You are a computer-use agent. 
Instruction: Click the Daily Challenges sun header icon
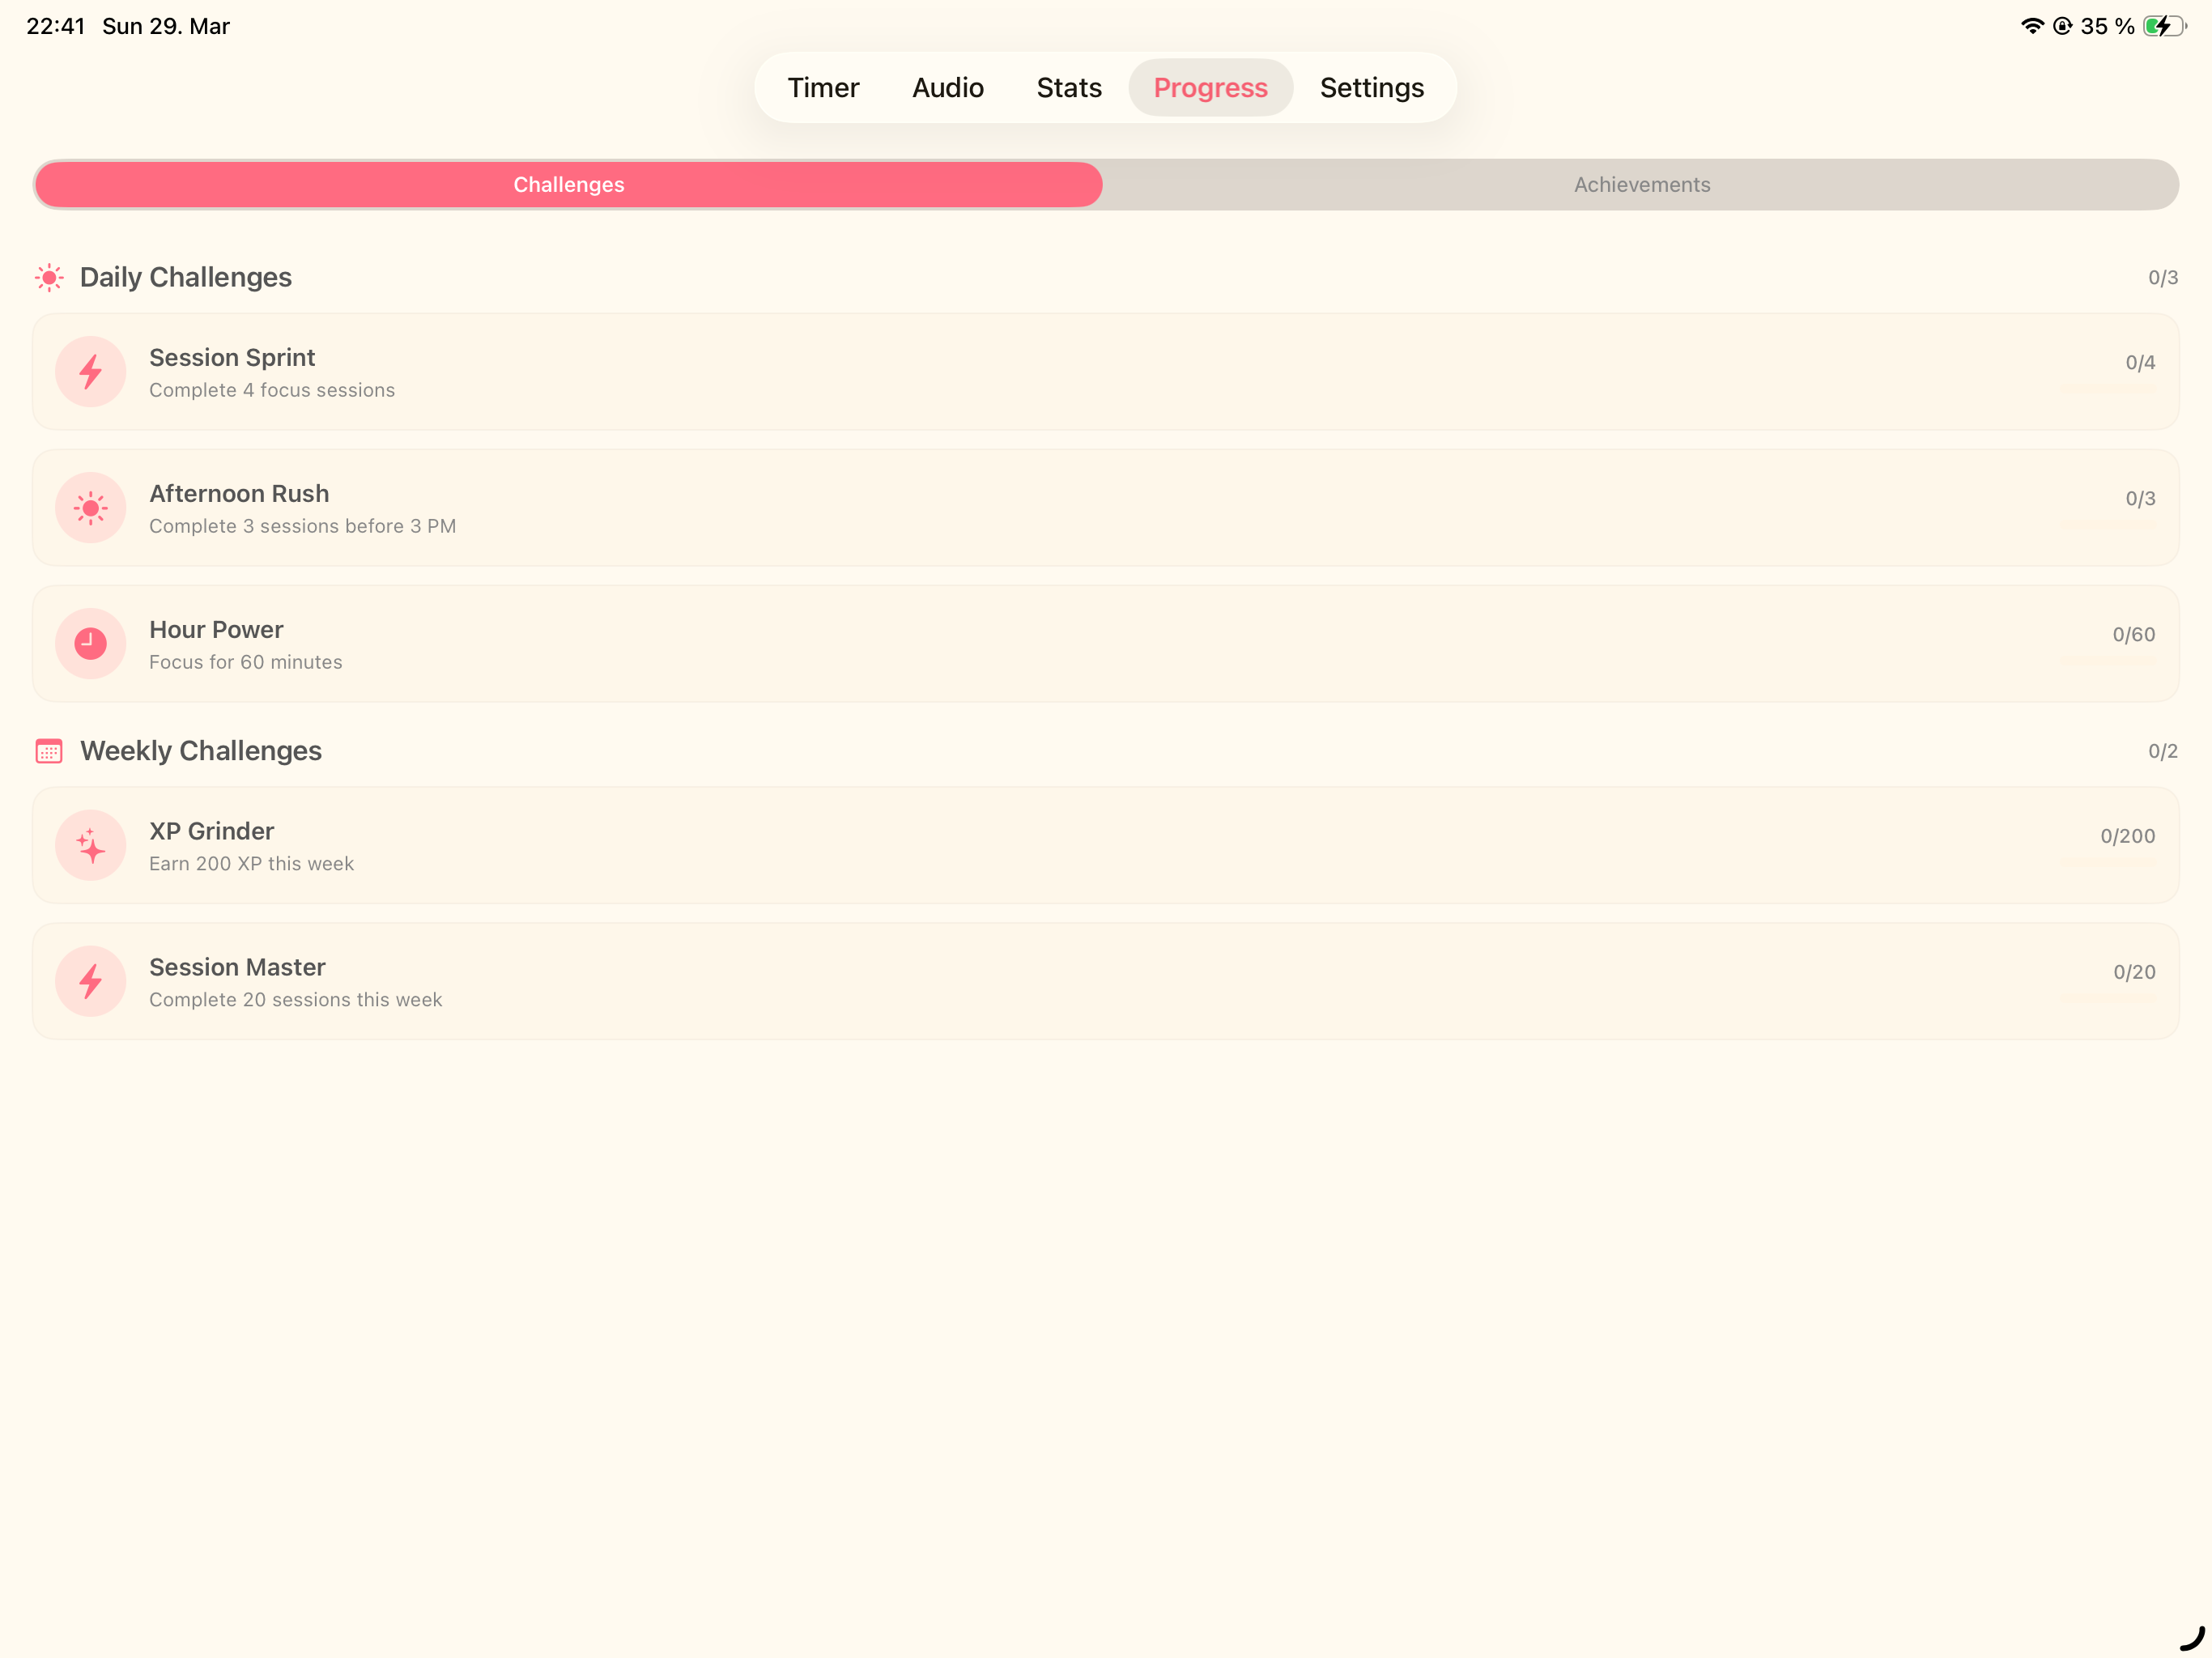pyautogui.click(x=49, y=277)
